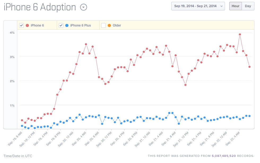The height and width of the screenshot is (163, 260).
Task: Click the chevron inside the date range box
Action: tap(221, 6)
